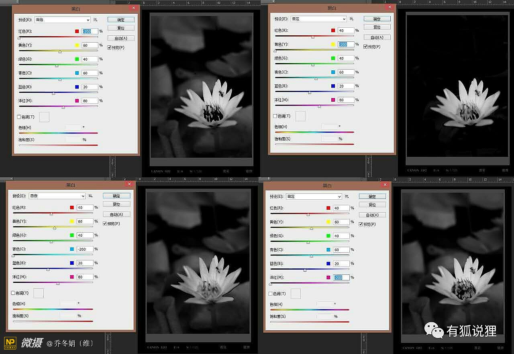Image resolution: width=514 pixels, height=354 pixels.
Task: Click 洋红 value field showing -200
Action: [x=341, y=278]
